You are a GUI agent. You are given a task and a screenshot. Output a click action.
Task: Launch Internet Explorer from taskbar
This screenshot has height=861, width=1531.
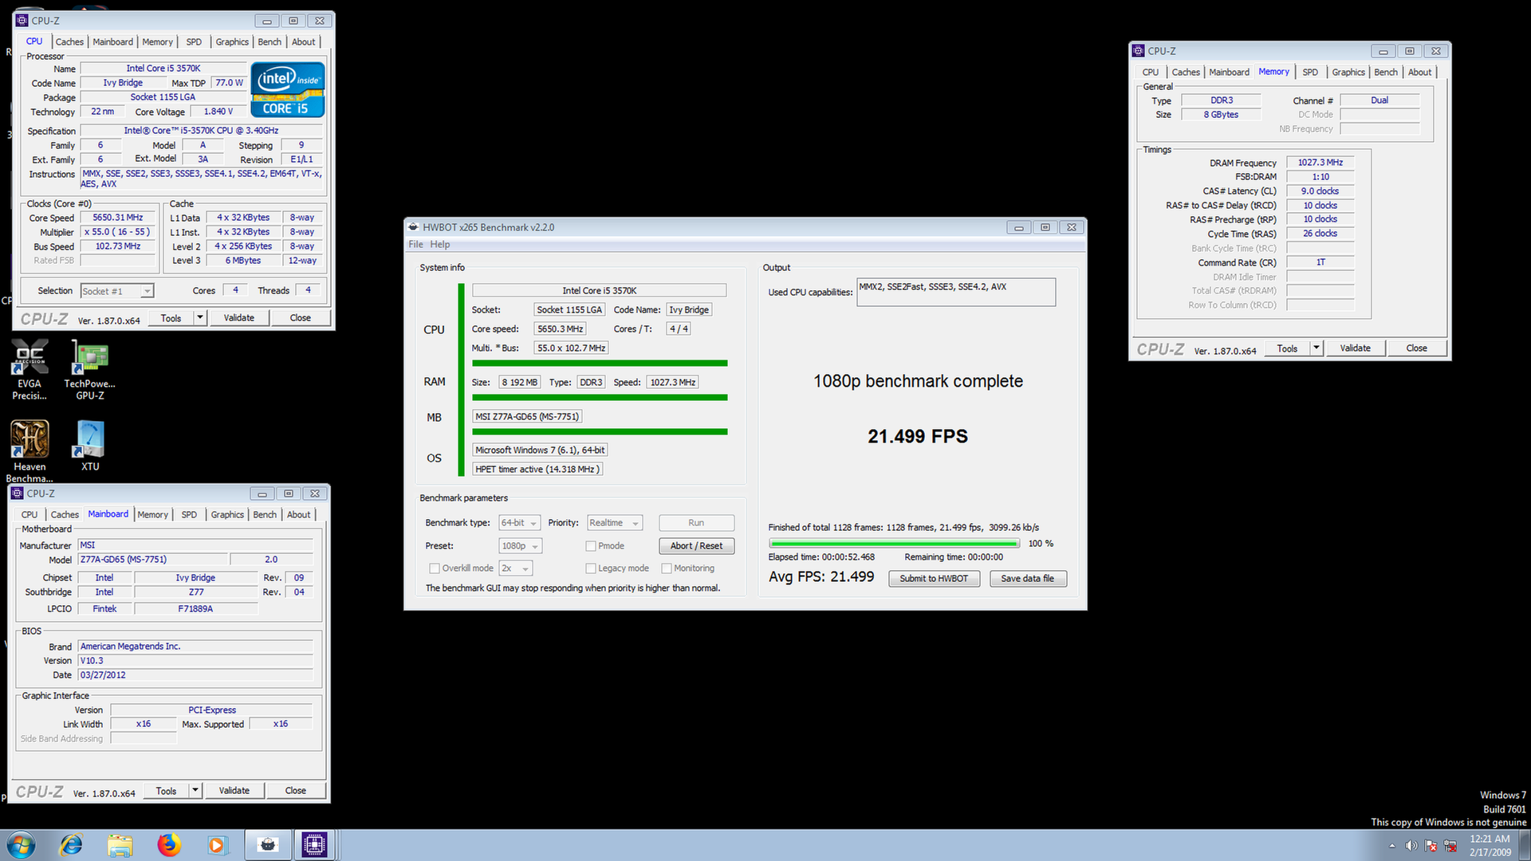pos(71,845)
